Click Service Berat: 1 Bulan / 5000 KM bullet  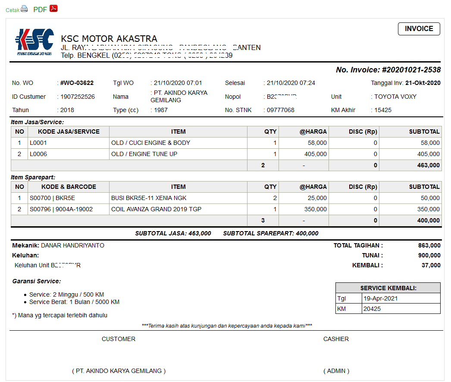coord(74,302)
